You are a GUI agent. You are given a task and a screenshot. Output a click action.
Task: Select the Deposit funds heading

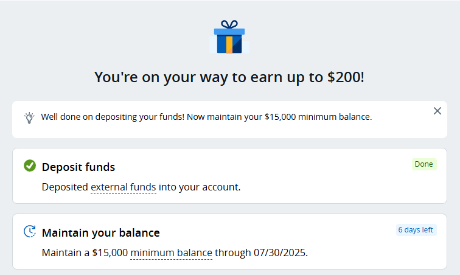[x=78, y=167]
